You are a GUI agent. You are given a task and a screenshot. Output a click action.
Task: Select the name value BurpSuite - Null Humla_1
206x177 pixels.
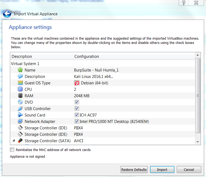(x=96, y=70)
